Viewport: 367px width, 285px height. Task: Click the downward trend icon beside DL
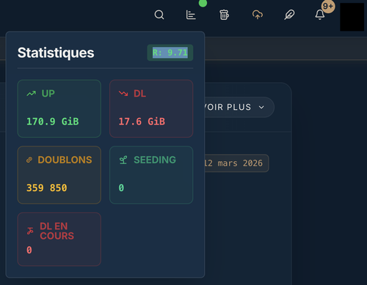click(123, 94)
